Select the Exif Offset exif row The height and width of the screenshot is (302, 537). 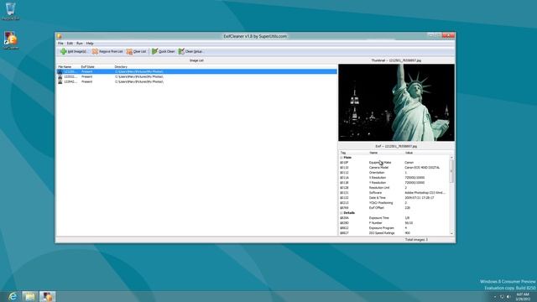click(394, 208)
